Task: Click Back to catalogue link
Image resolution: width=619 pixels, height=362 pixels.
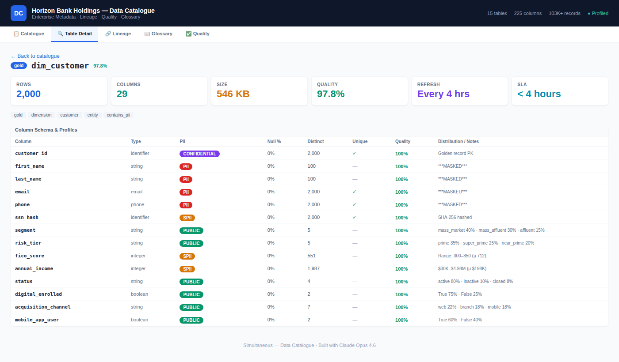Action: (x=35, y=56)
